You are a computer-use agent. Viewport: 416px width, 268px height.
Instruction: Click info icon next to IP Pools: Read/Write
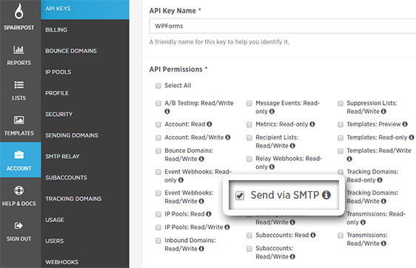coord(227,227)
